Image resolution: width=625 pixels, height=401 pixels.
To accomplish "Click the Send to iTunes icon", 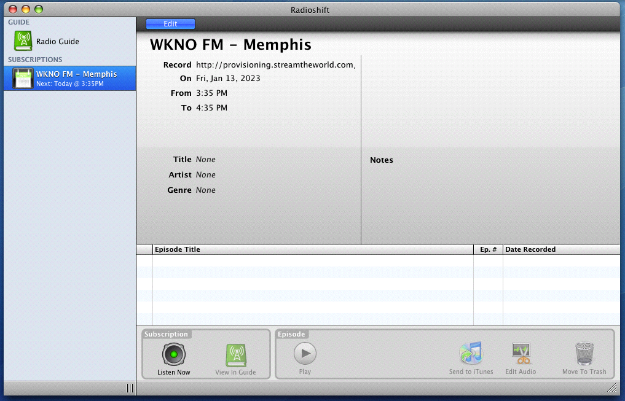I will pos(471,353).
